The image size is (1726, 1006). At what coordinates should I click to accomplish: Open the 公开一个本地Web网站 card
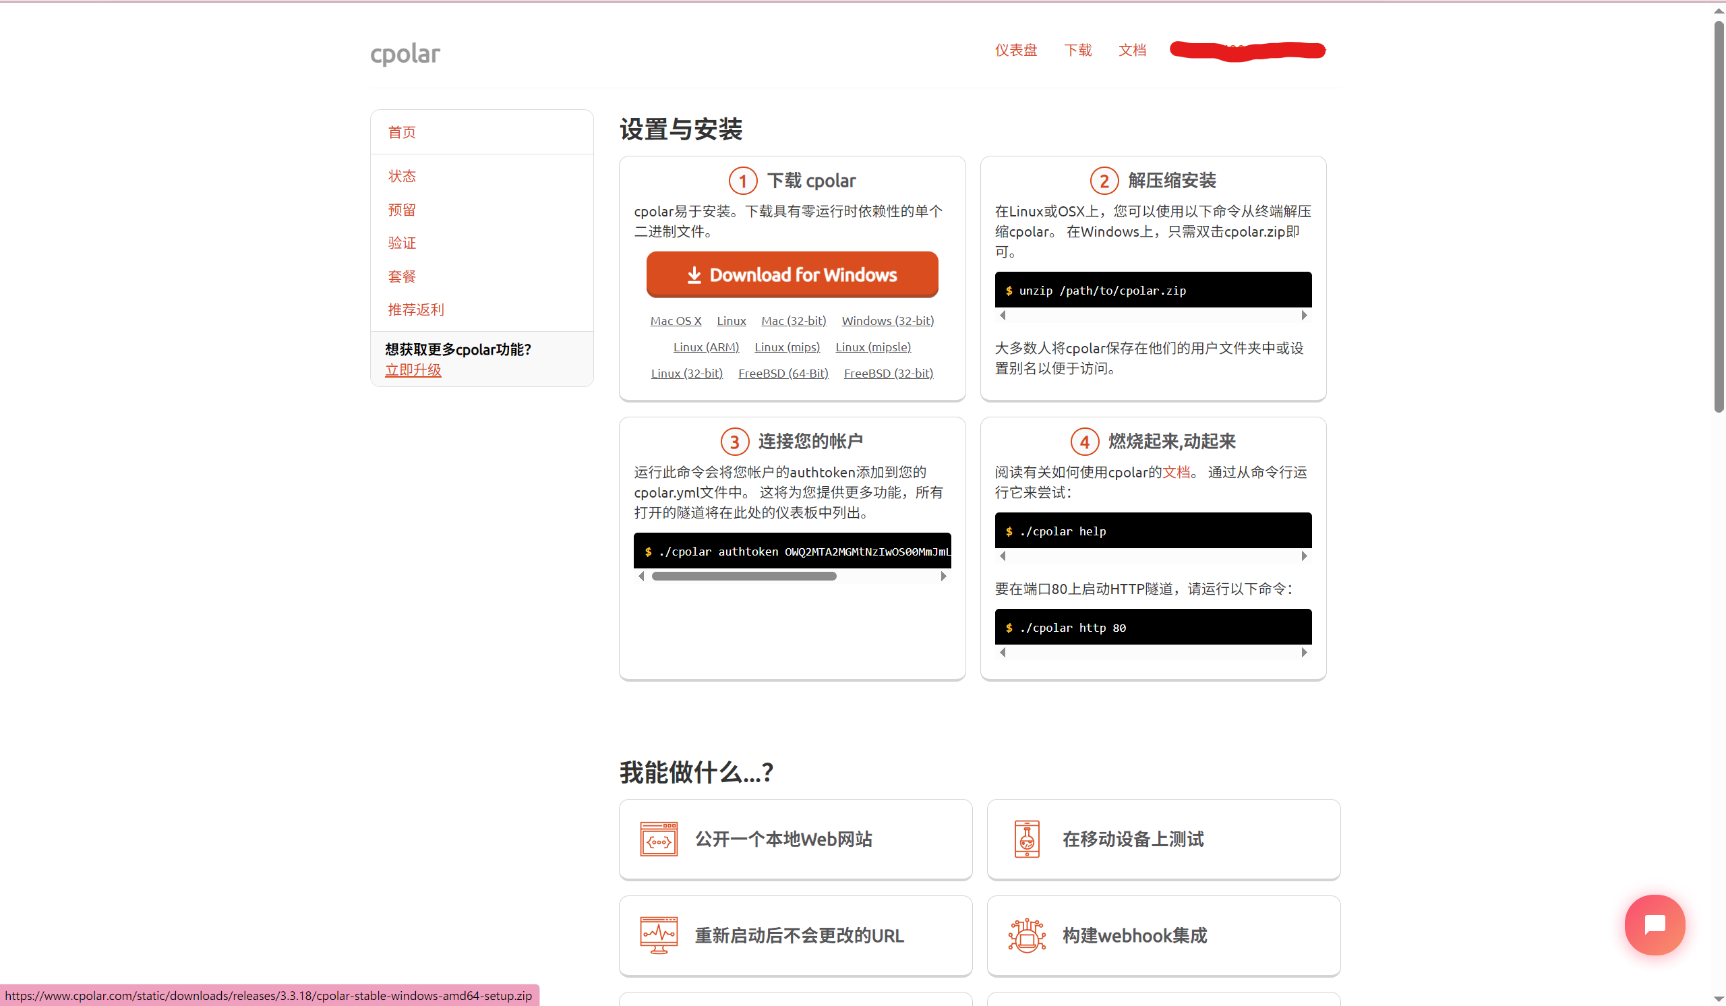pos(795,839)
